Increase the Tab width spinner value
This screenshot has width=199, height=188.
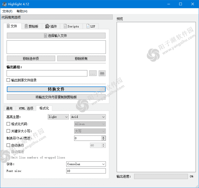104,137
